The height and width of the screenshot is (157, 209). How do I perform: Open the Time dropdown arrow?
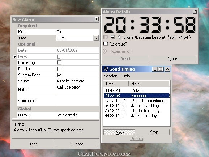point(96,38)
